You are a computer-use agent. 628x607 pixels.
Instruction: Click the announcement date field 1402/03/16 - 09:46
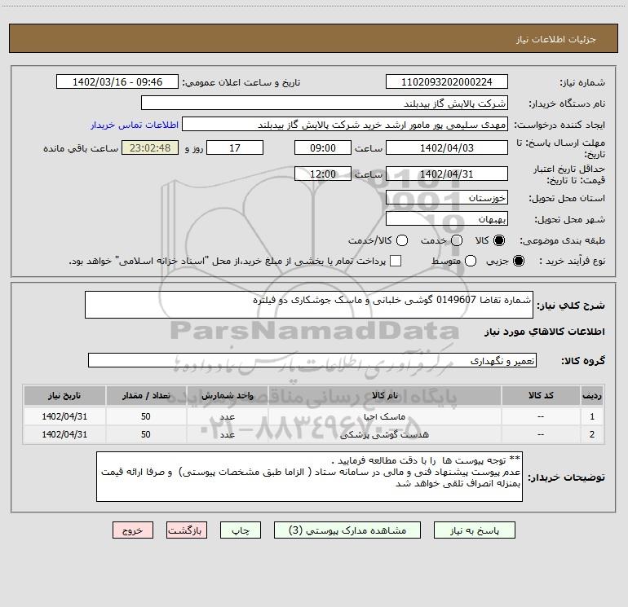(x=117, y=81)
